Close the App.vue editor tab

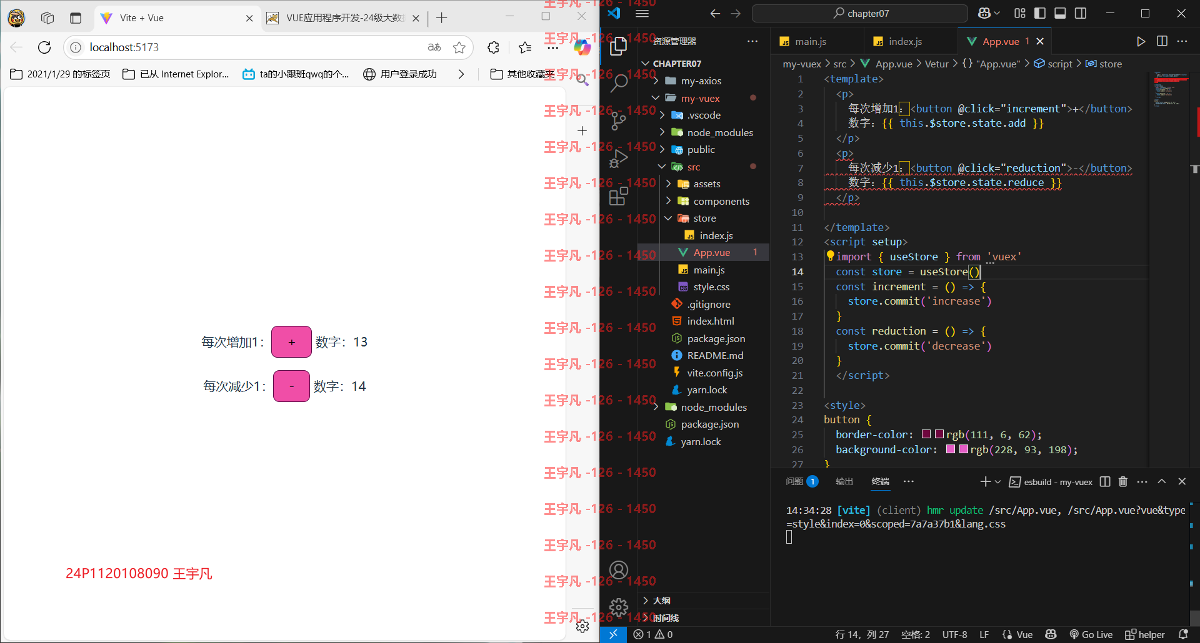(1040, 41)
